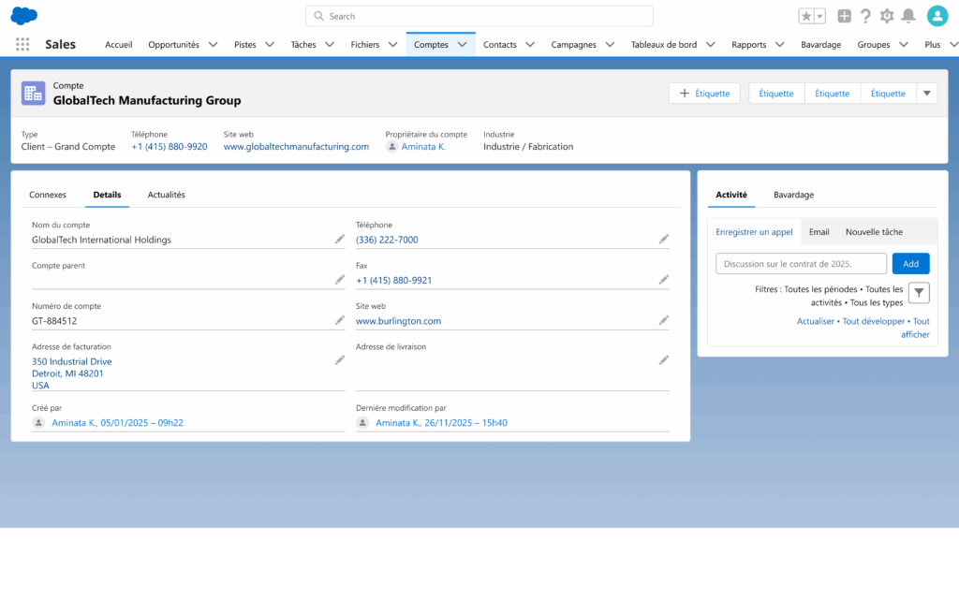
Task: Select the Enregistrer un appel tab
Action: (x=754, y=232)
